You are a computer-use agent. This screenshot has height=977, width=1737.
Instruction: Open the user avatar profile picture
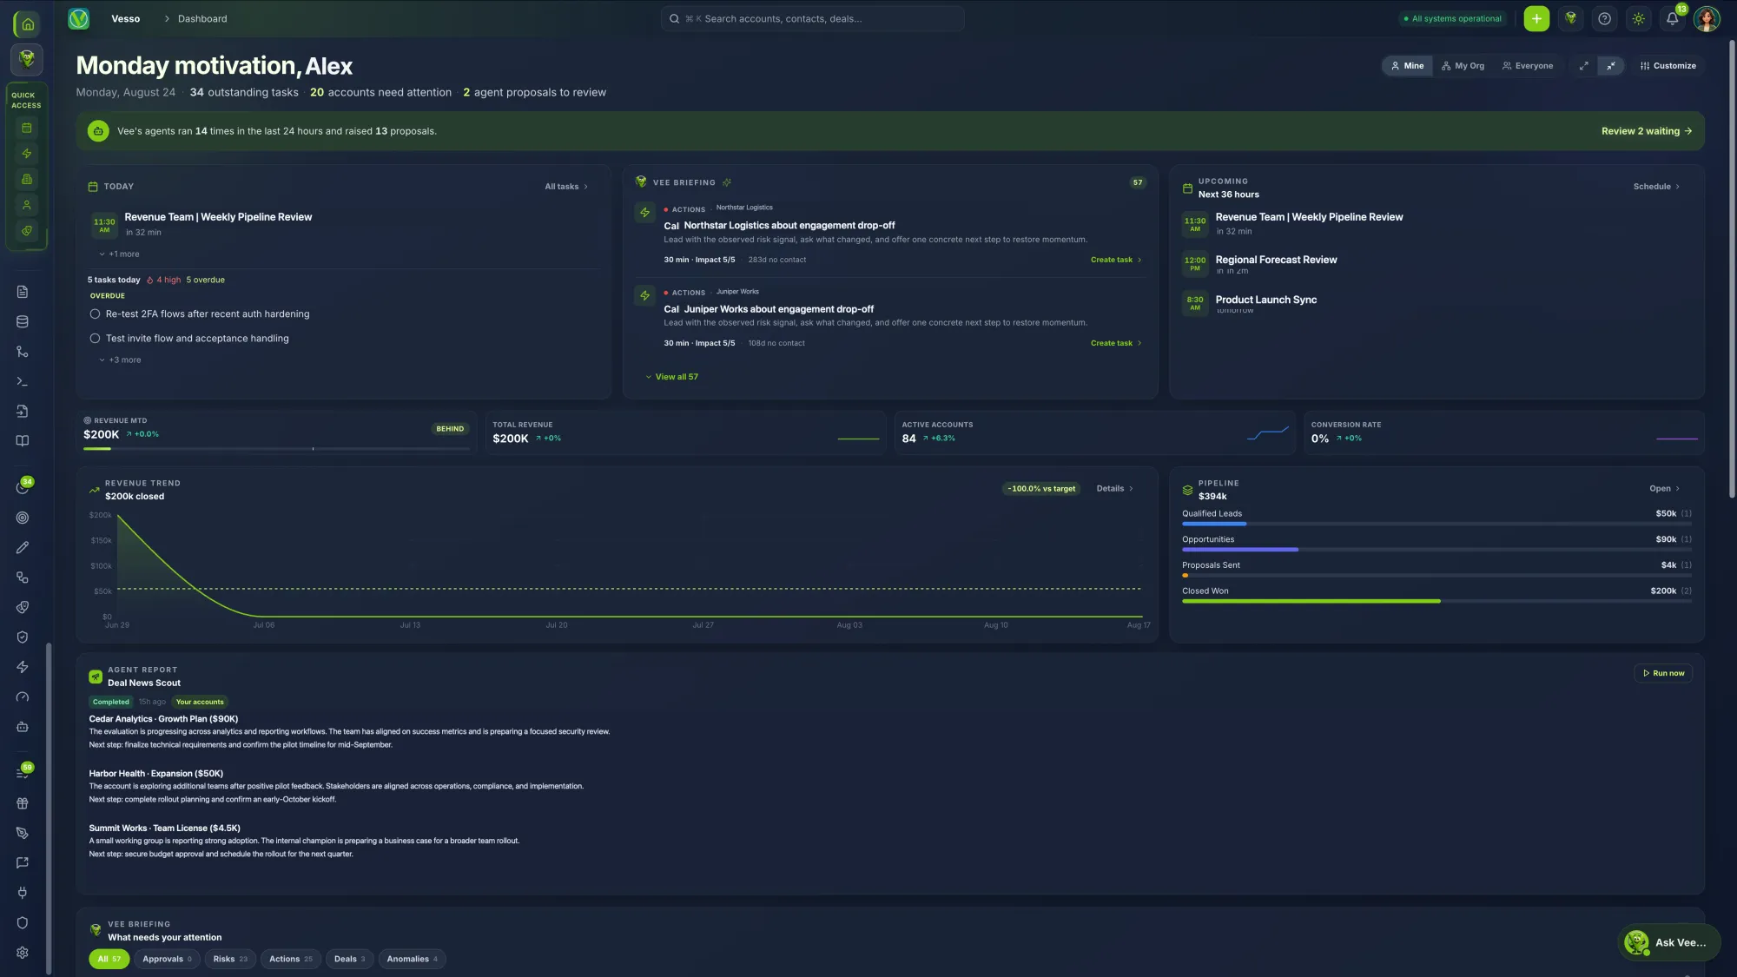(x=1706, y=18)
